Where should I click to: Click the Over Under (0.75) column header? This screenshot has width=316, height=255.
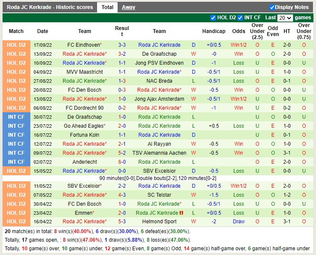click(304, 31)
